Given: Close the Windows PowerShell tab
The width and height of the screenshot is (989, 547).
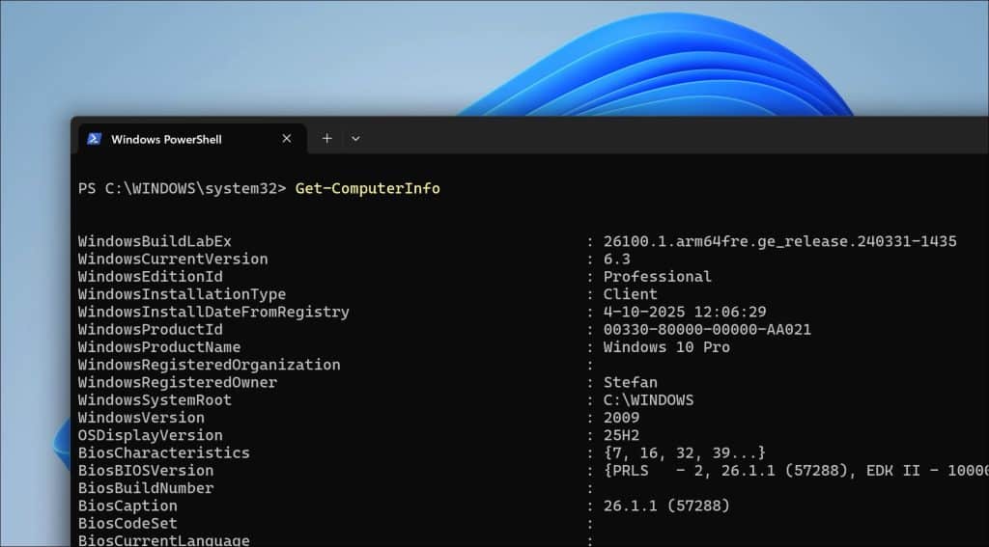Looking at the screenshot, I should [x=286, y=139].
